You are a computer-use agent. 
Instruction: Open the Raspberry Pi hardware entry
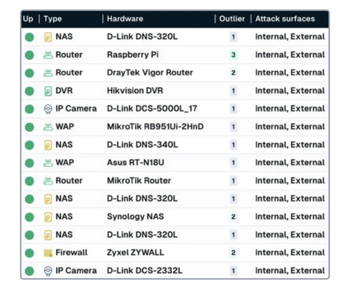tap(133, 55)
